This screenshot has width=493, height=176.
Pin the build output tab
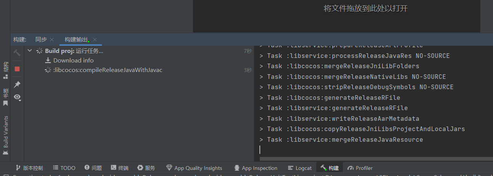coord(17,84)
